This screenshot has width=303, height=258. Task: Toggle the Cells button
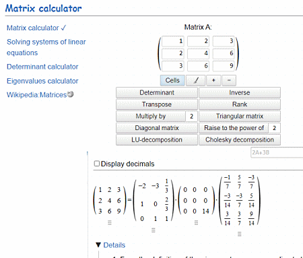pyautogui.click(x=172, y=80)
